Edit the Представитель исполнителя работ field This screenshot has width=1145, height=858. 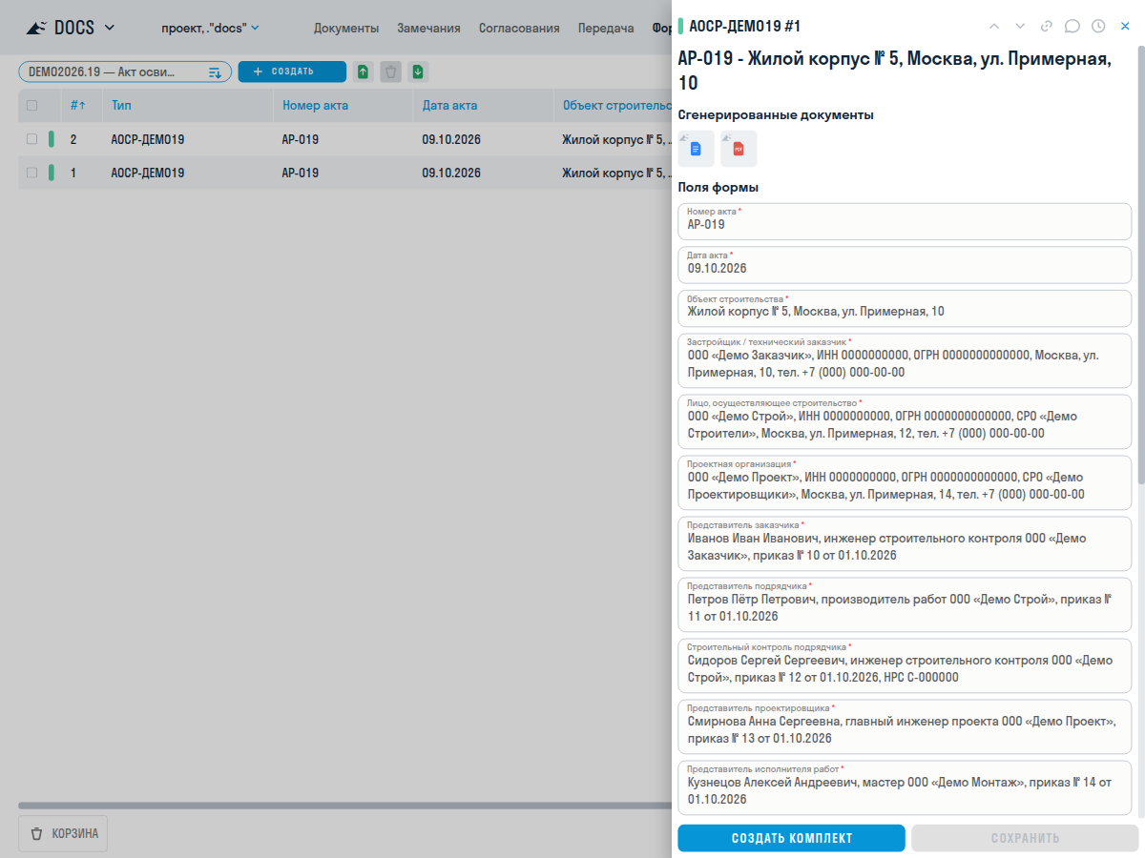[x=905, y=787]
